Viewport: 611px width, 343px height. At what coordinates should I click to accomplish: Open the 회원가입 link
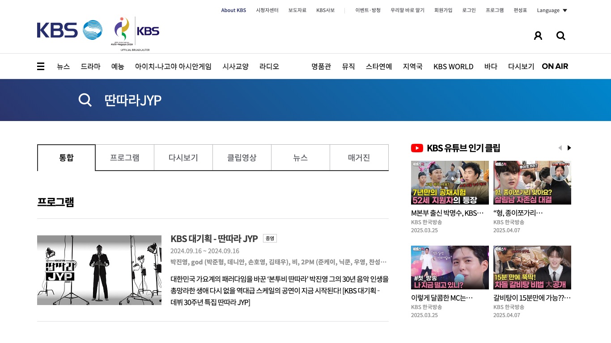point(443,10)
